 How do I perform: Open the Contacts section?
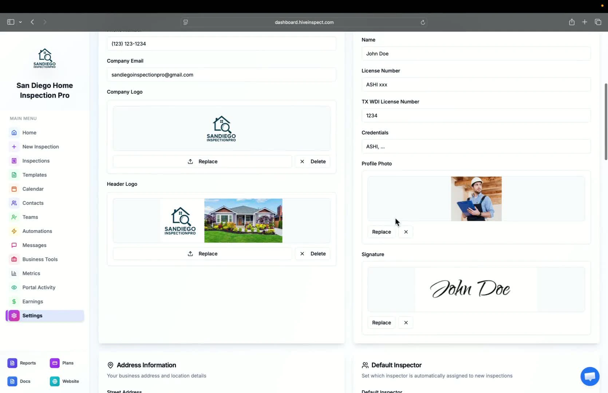32,203
